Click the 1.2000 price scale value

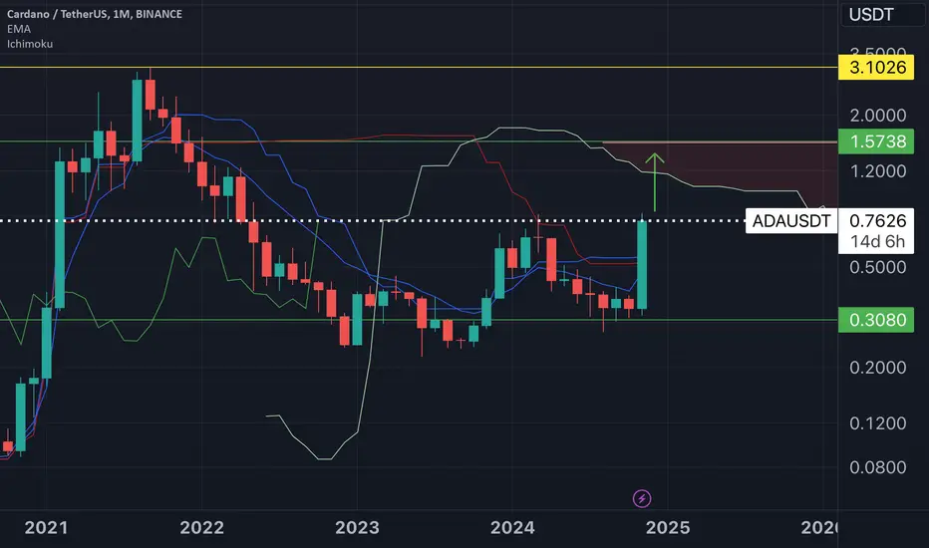[x=877, y=171]
